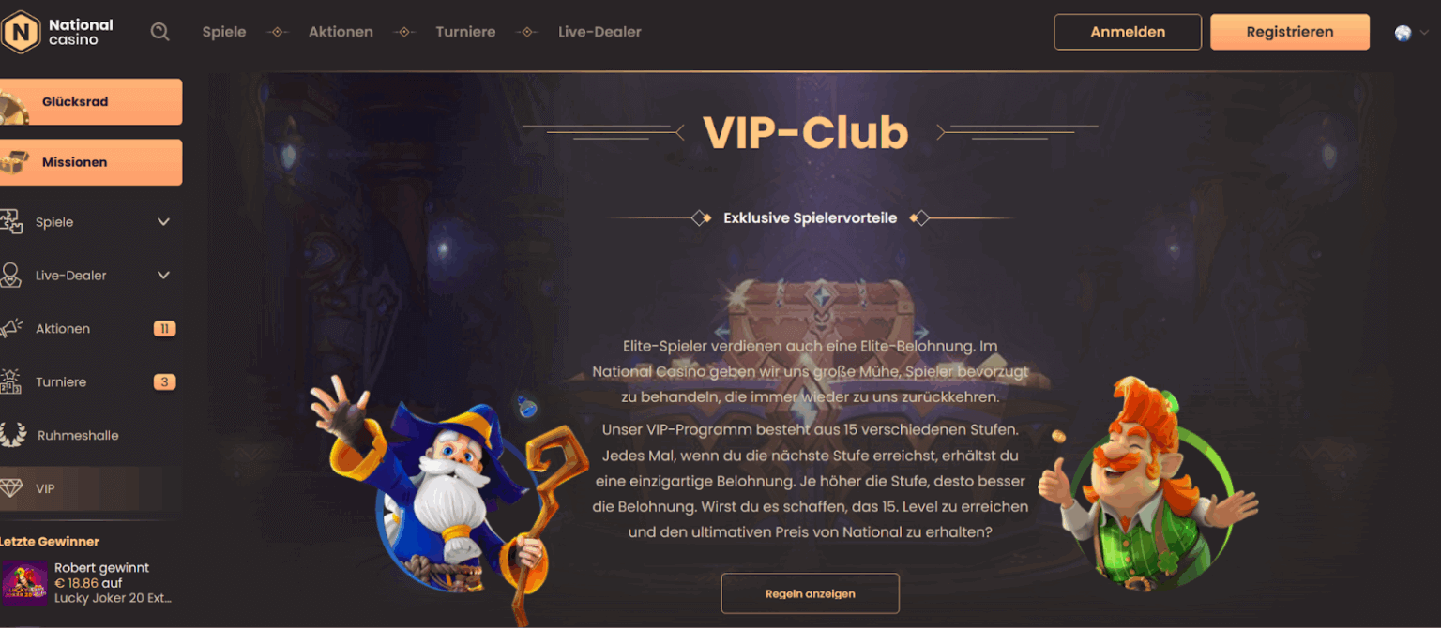The width and height of the screenshot is (1441, 628).
Task: Click the Anmelden button
Action: (x=1128, y=32)
